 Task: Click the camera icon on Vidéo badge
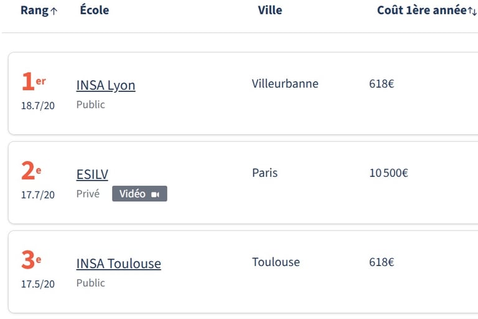pyautogui.click(x=155, y=194)
